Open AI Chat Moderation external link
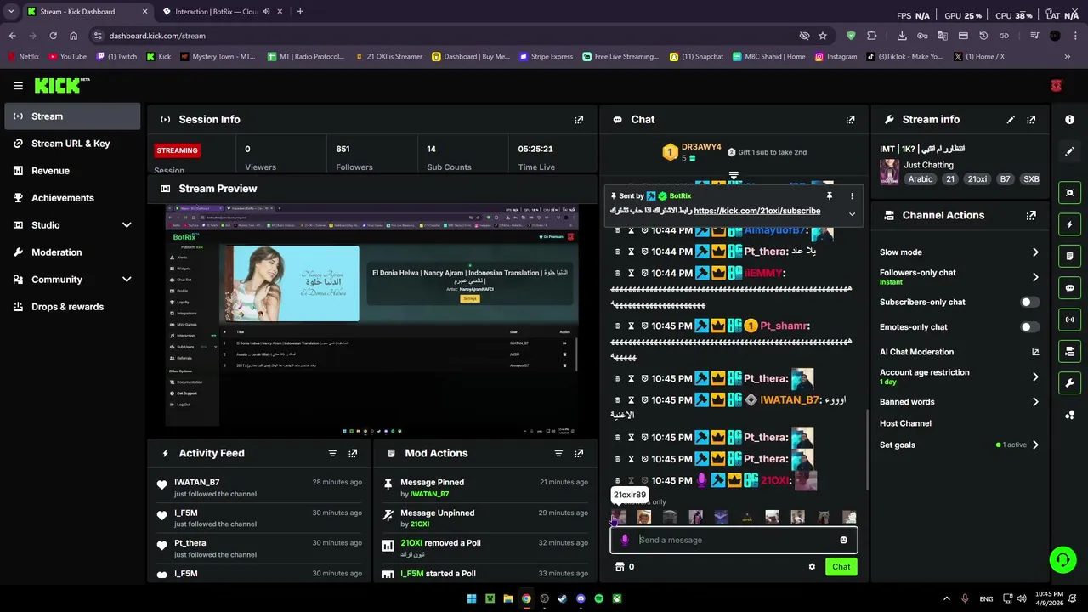Viewport: 1088px width, 612px height. click(1035, 352)
